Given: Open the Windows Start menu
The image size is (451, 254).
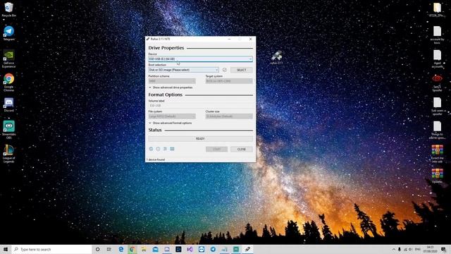Looking at the screenshot, I should point(6,249).
